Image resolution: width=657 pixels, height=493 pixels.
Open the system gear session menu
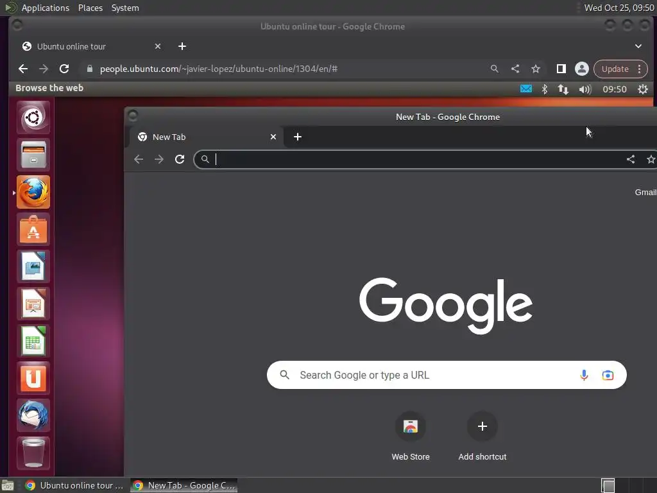tap(643, 89)
